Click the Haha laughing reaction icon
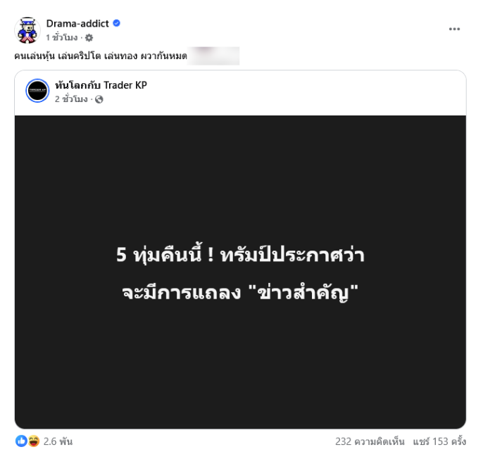This screenshot has height=459, width=483. (x=34, y=441)
